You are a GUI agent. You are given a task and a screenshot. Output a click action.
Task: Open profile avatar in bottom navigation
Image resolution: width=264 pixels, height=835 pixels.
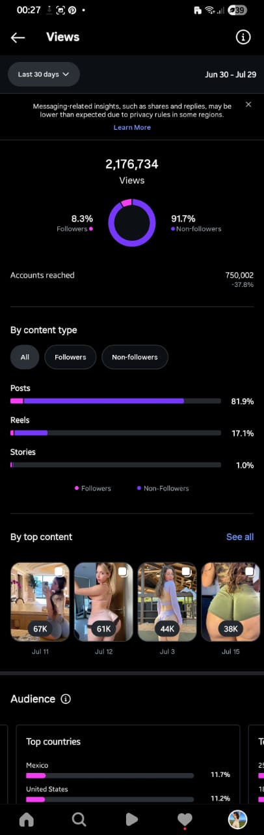(237, 819)
